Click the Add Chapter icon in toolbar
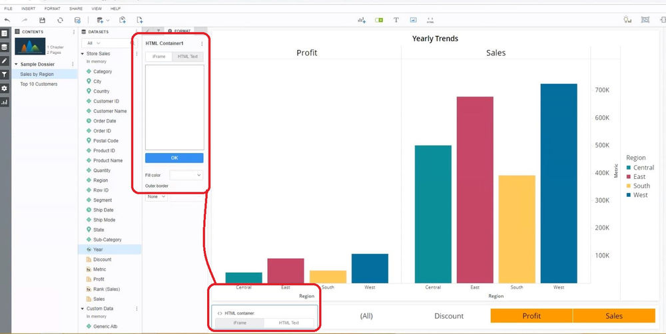666x334 pixels. point(123,20)
